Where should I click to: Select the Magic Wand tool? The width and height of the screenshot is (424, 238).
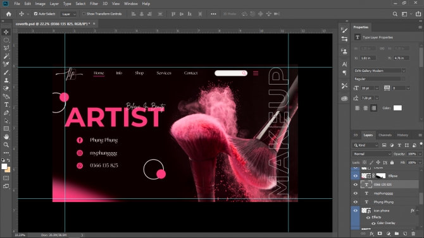[6, 56]
